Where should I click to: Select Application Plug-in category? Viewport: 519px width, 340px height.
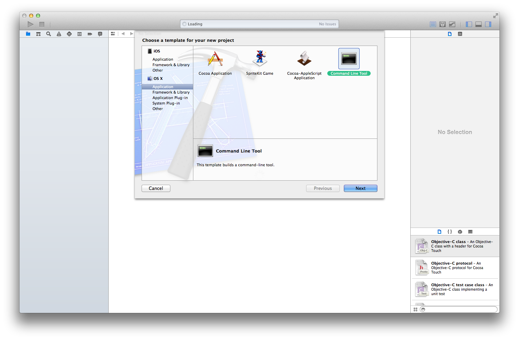(170, 98)
